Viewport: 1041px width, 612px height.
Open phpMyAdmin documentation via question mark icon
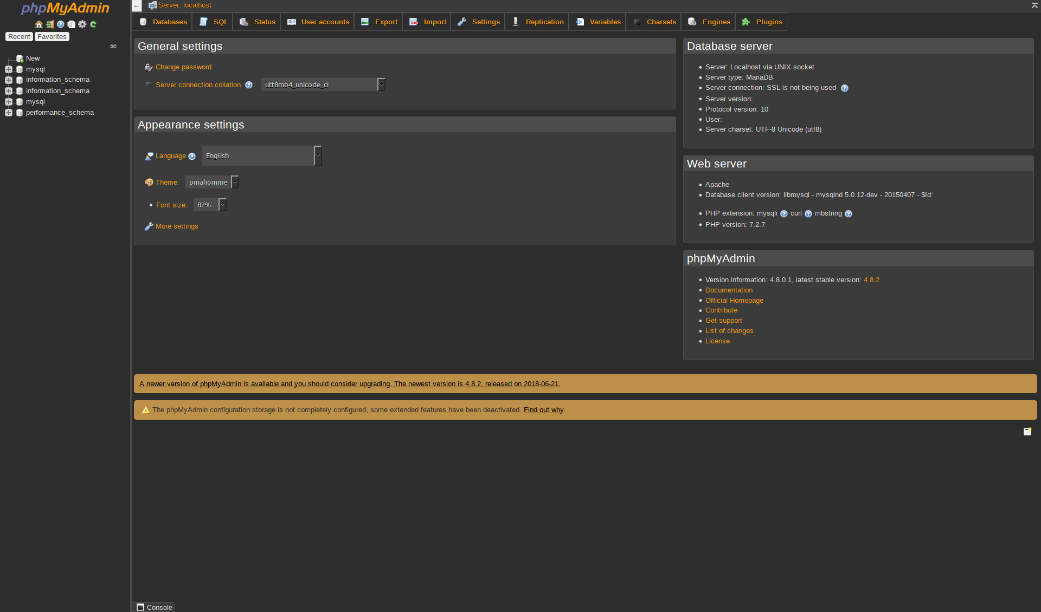(x=60, y=24)
